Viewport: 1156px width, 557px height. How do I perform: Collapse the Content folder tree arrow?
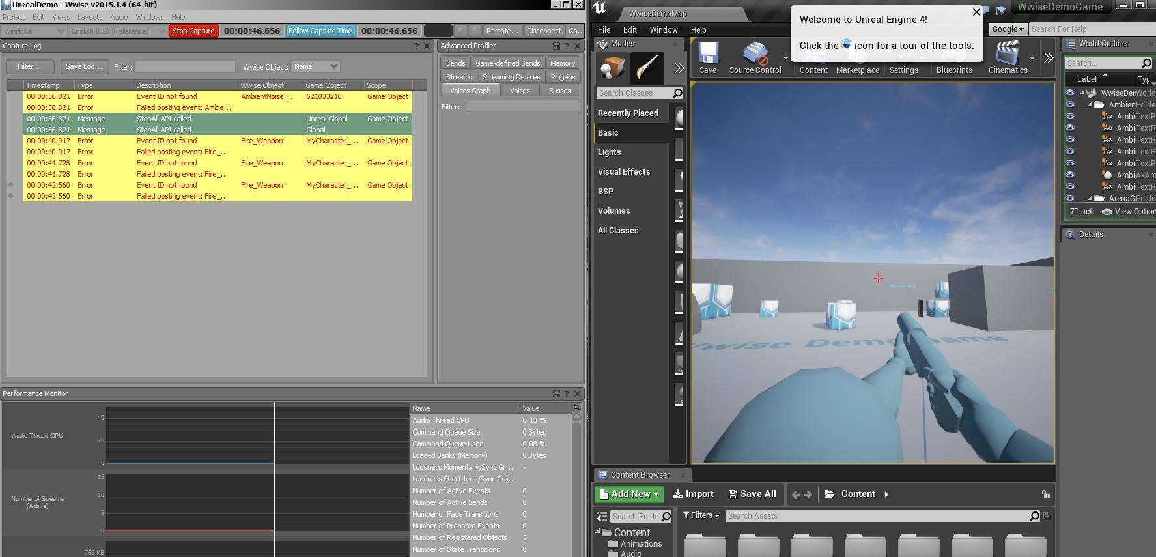598,532
